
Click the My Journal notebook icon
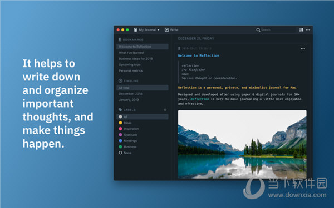click(x=135, y=30)
